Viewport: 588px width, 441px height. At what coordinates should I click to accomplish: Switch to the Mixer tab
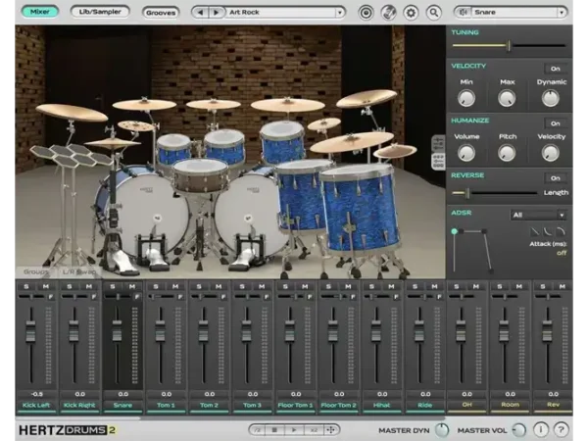click(40, 12)
